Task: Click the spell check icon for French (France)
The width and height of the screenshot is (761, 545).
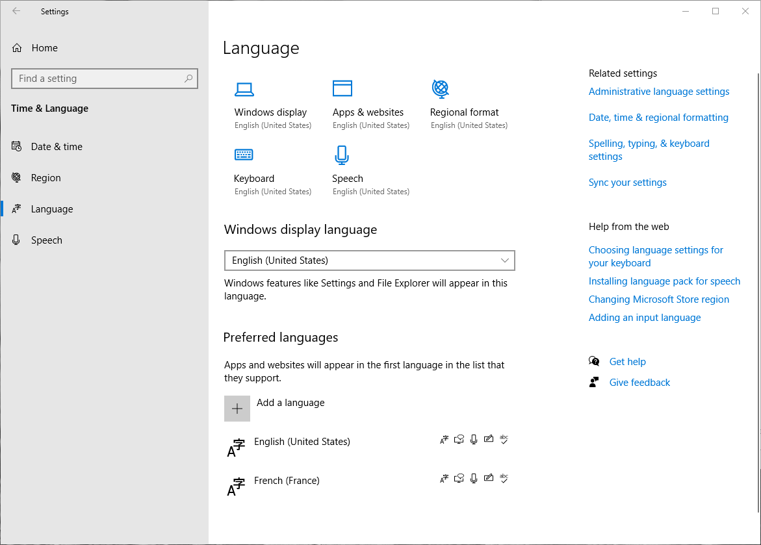Action: pyautogui.click(x=504, y=478)
